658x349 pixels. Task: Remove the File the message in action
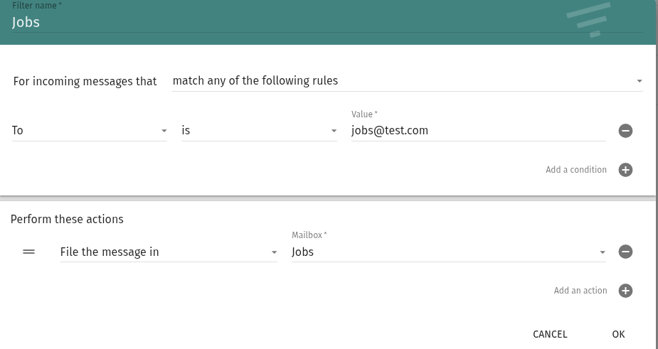(625, 252)
